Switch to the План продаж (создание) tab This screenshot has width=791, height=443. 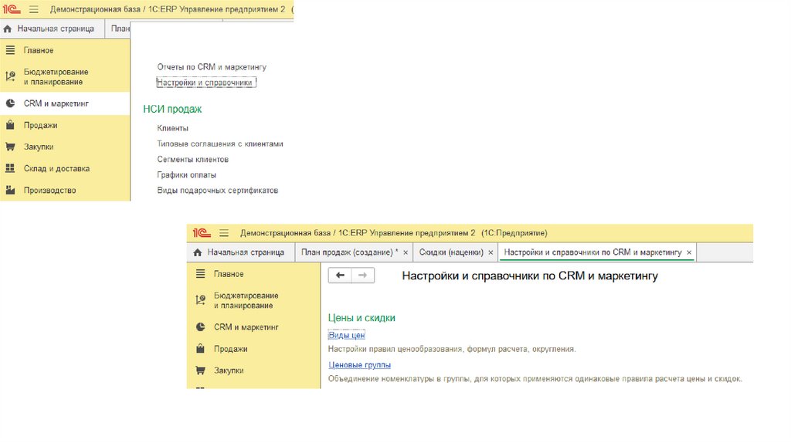coord(349,252)
